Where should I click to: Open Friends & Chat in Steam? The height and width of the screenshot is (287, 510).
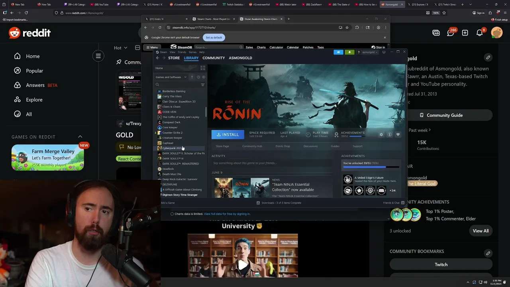pyautogui.click(x=394, y=203)
